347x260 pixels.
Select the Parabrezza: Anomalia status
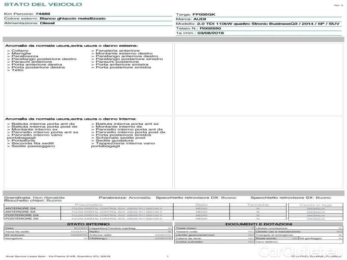(124, 198)
